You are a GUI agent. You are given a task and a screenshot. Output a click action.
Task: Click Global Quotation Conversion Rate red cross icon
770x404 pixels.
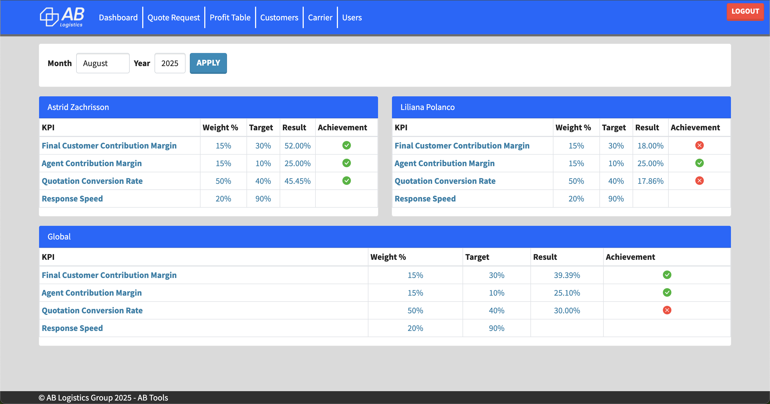coord(667,310)
